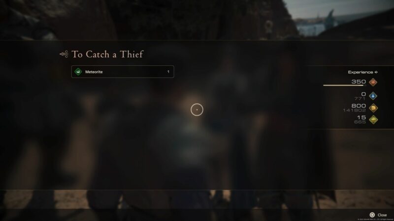Select the Meteorite reward row

[x=123, y=72]
